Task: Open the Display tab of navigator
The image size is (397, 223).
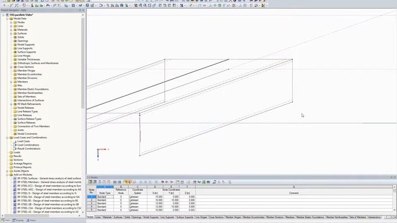Action: click(18, 221)
